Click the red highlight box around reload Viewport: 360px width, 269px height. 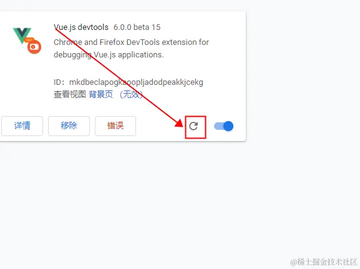click(195, 127)
